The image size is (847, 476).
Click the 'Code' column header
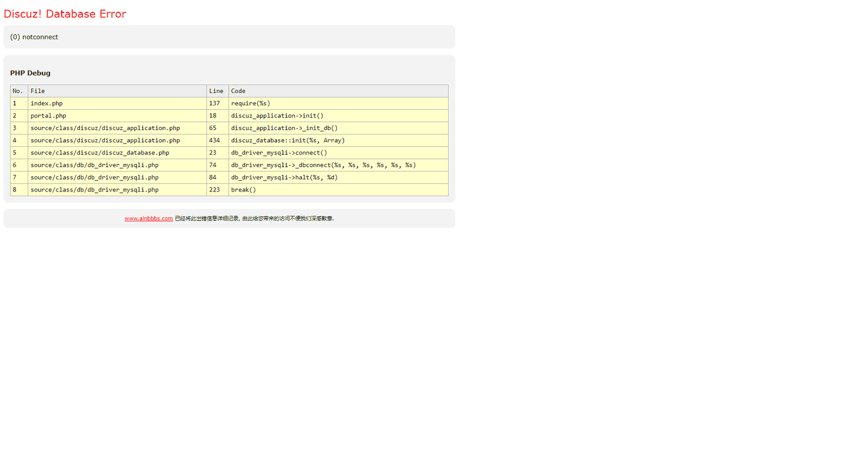[338, 91]
